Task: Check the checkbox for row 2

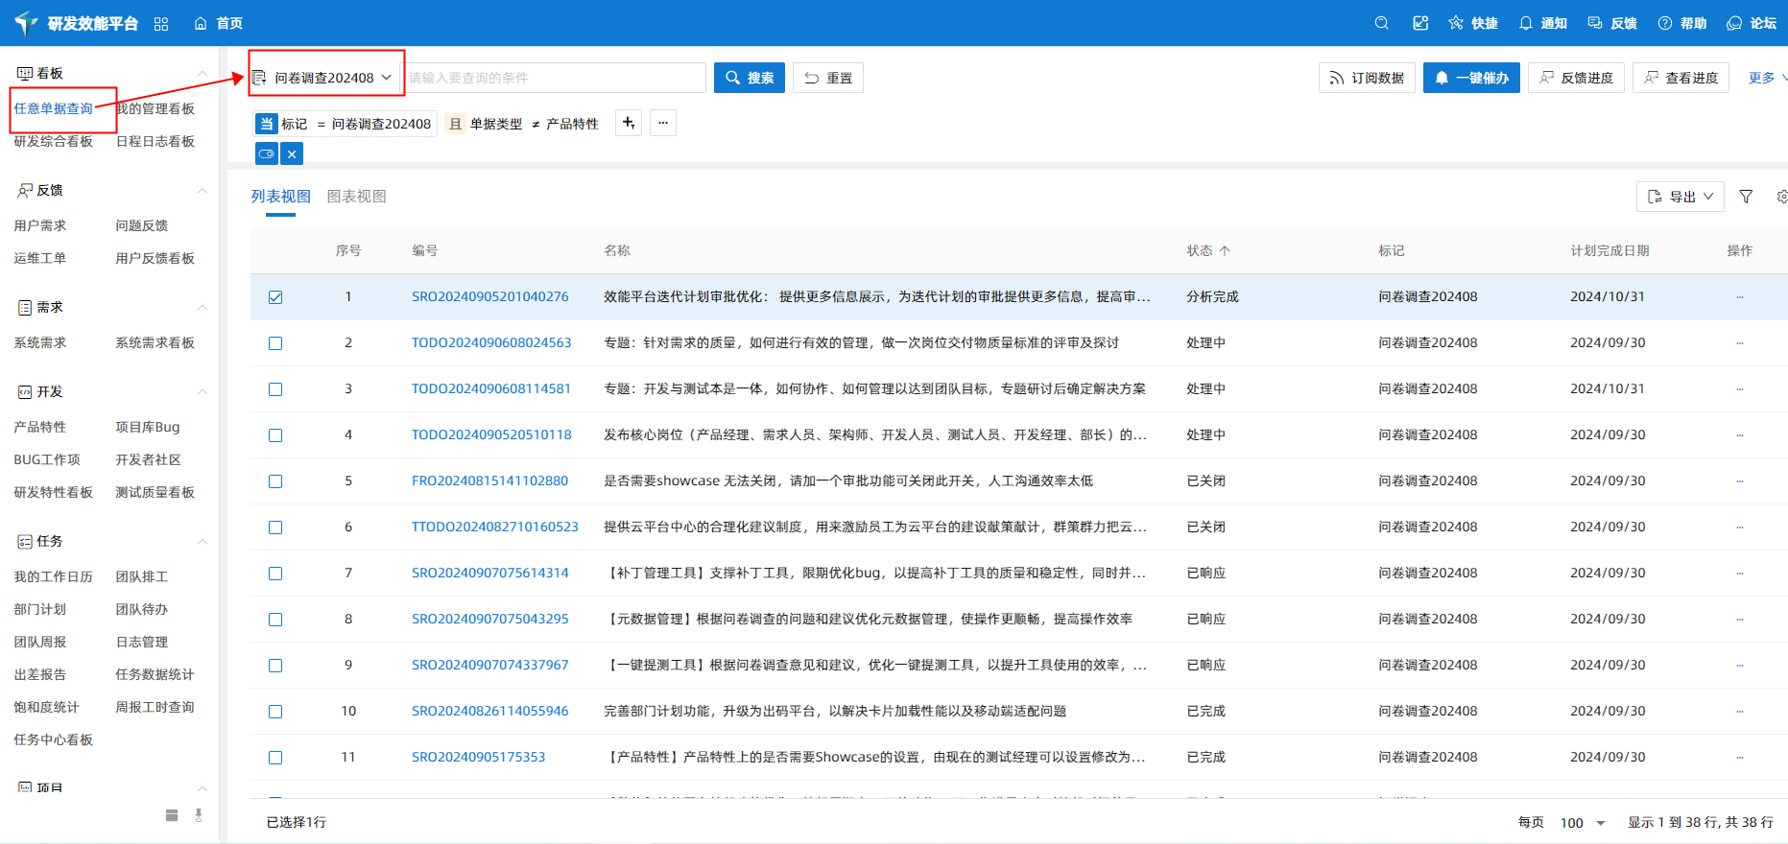Action: [275, 343]
